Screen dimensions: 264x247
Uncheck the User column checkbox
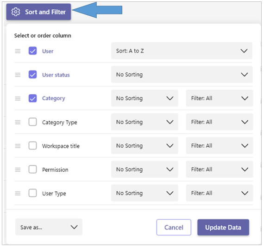point(33,51)
